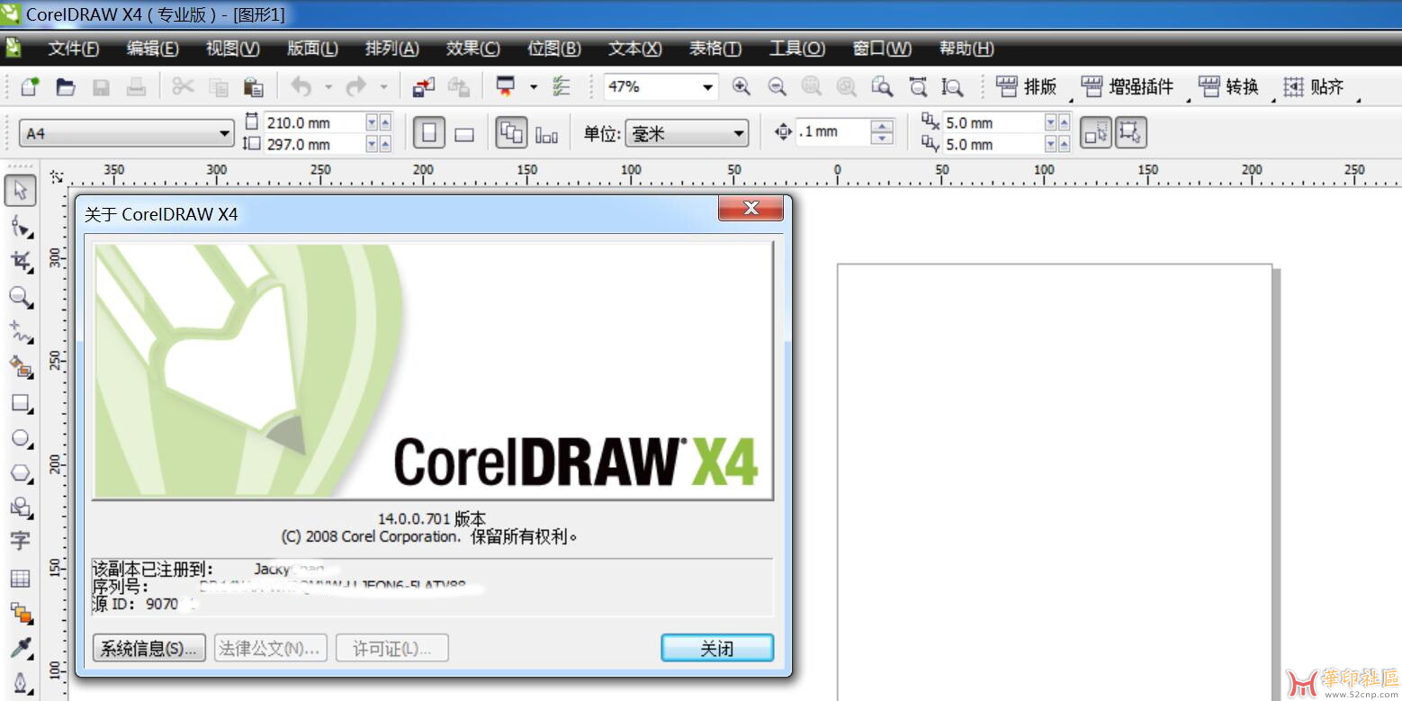Click the Copy icon

pos(219,86)
